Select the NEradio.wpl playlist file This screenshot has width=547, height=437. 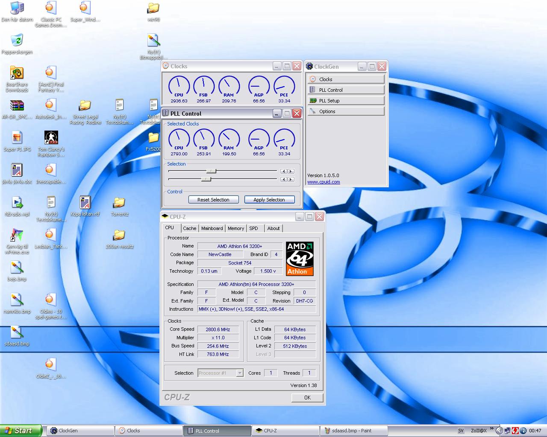[x=17, y=207]
